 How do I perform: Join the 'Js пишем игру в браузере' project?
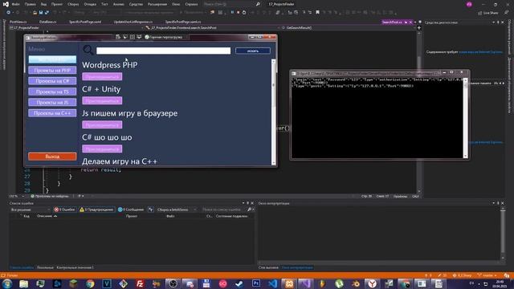(102, 125)
